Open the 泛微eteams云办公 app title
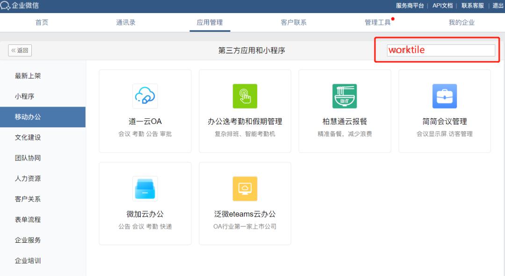This screenshot has width=505, height=276. [x=245, y=214]
